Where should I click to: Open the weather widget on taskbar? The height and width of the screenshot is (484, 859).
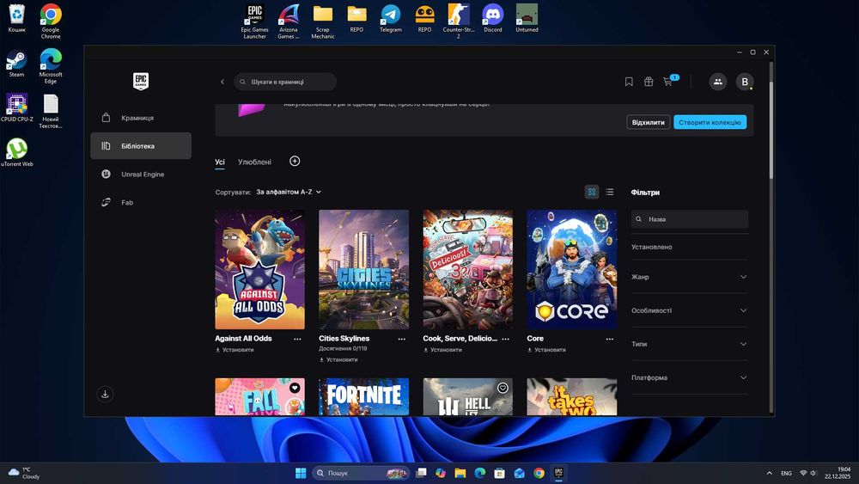(x=23, y=473)
